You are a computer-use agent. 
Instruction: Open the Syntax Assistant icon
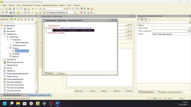[x=88, y=9]
